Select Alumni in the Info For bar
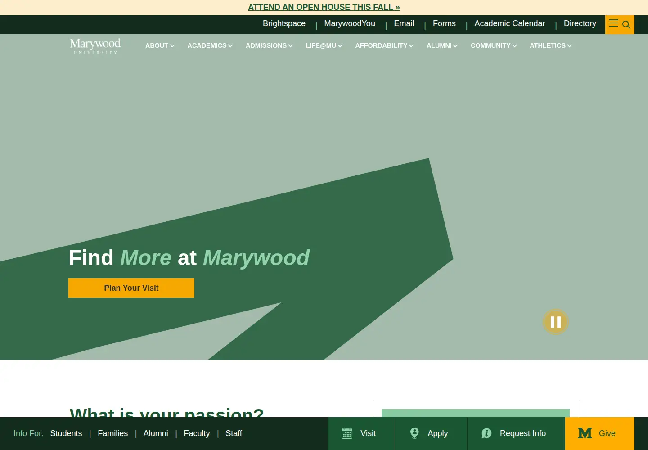 [156, 433]
